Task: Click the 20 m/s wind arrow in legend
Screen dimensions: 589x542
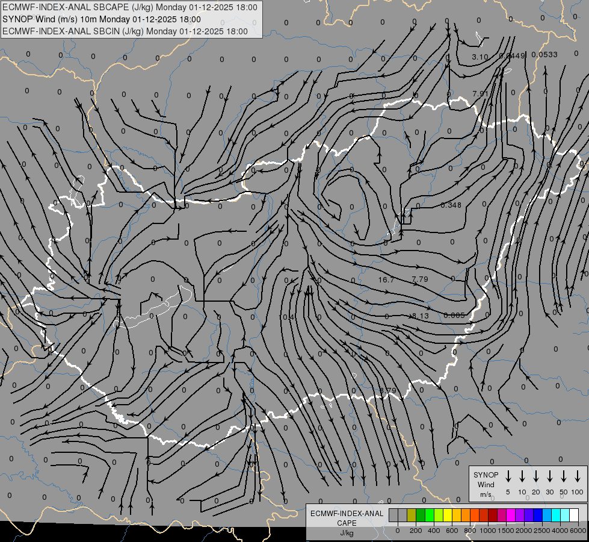Action: click(x=535, y=476)
